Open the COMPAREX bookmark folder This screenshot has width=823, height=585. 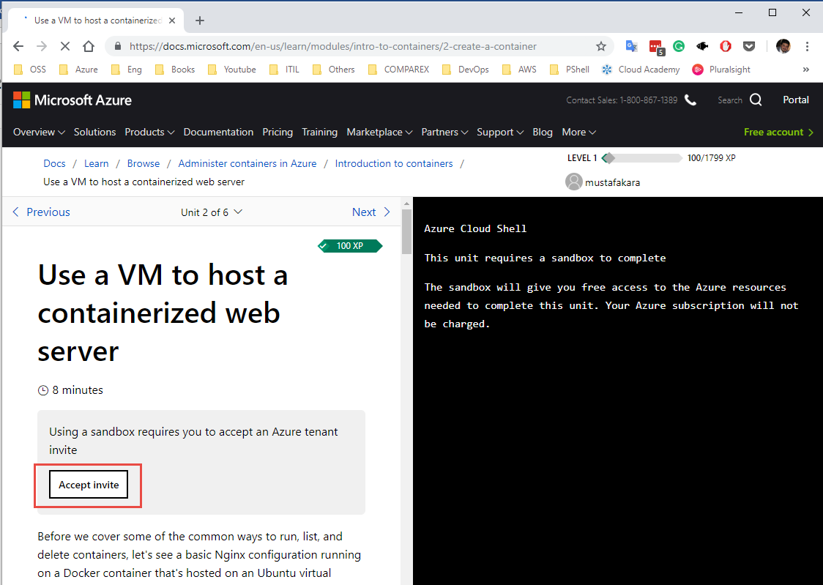click(399, 70)
